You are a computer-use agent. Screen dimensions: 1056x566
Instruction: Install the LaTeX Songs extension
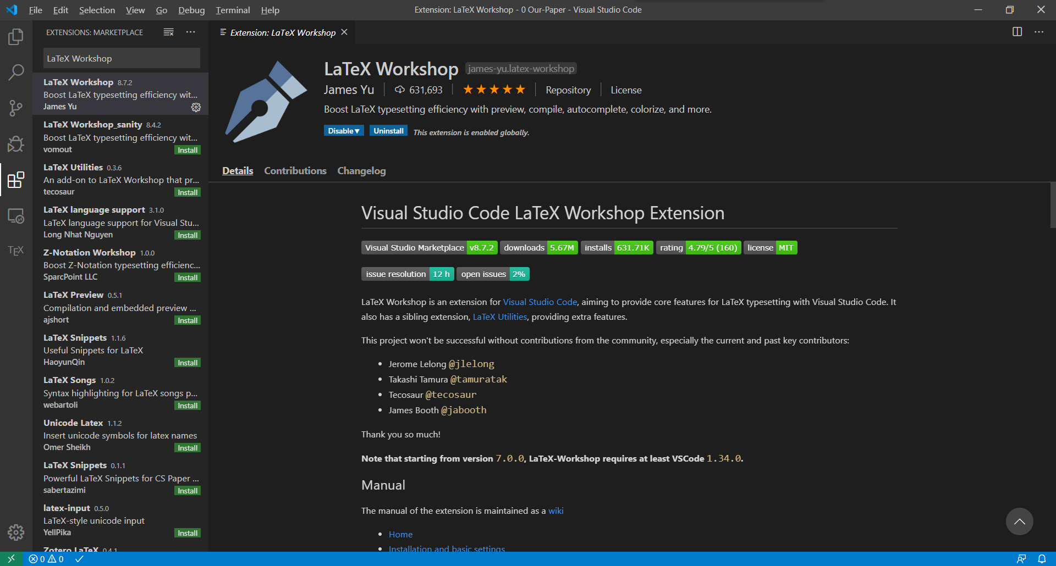click(x=188, y=406)
